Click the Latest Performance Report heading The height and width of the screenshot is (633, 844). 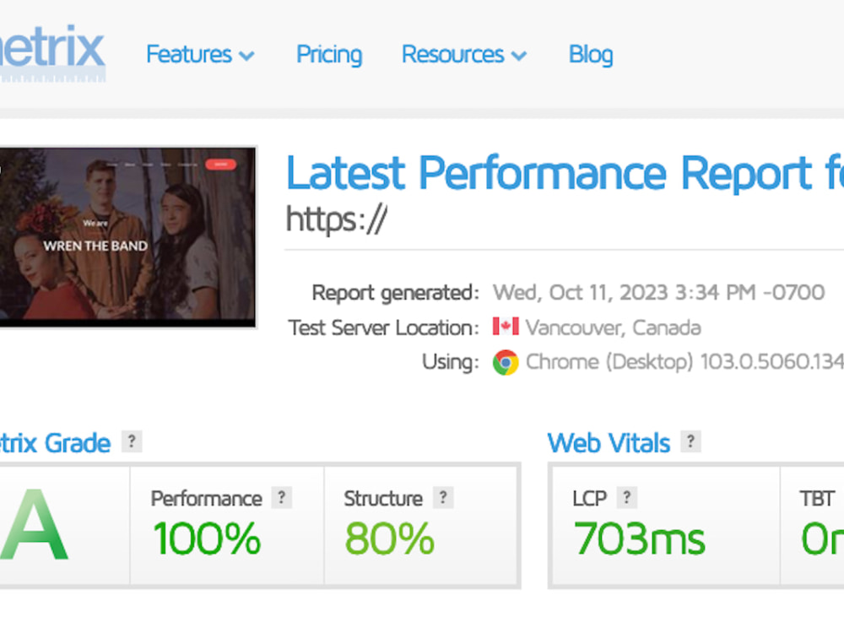(x=565, y=173)
